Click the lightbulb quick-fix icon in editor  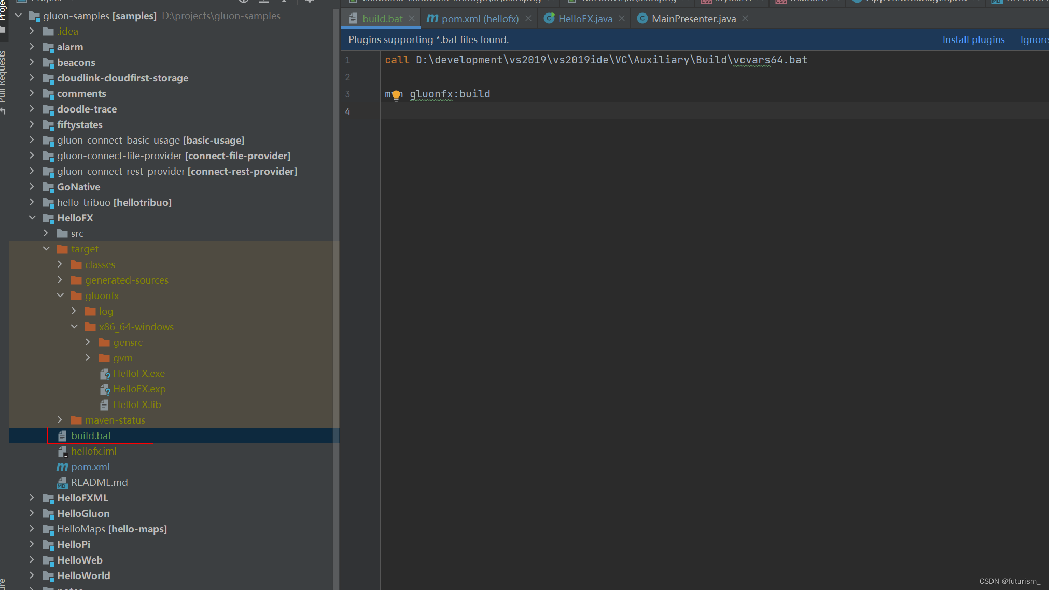coord(396,94)
